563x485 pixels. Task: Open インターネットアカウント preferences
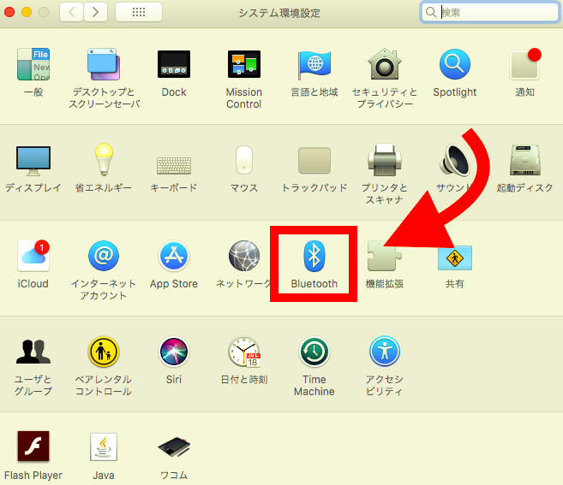pos(104,256)
